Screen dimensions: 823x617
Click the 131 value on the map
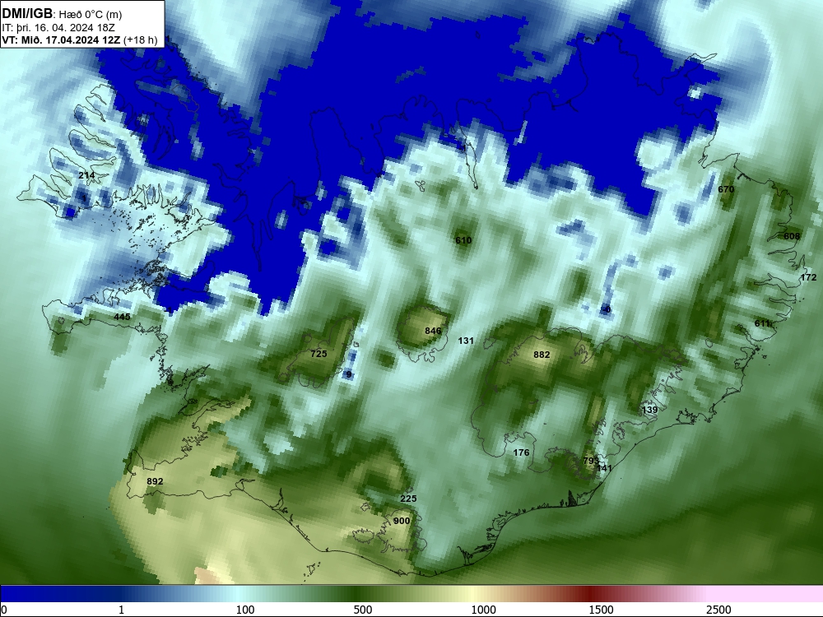[x=466, y=341]
